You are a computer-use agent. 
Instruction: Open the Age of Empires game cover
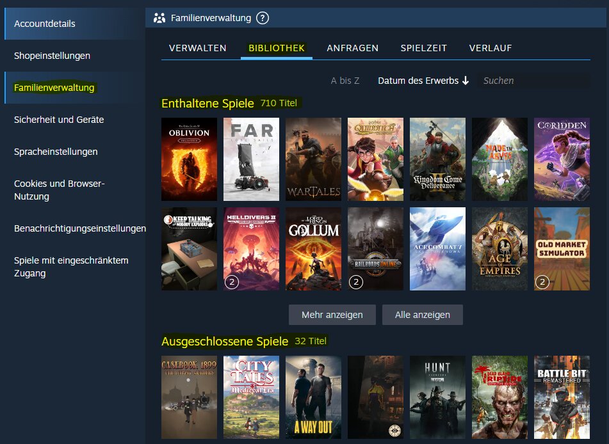(x=499, y=248)
